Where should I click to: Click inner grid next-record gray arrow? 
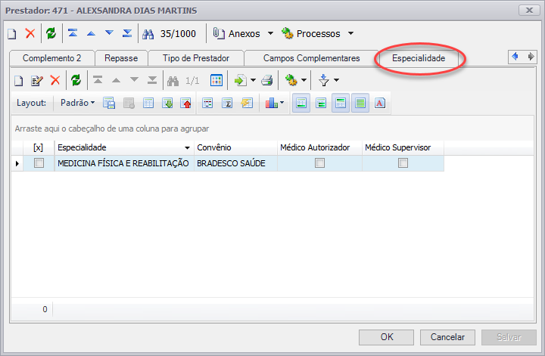point(134,80)
